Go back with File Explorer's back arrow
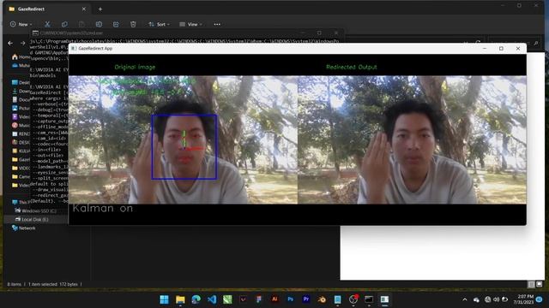This screenshot has width=549, height=308. point(10,43)
